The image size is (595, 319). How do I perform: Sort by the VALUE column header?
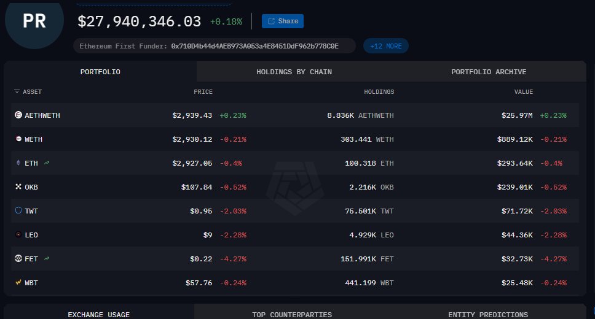(524, 91)
